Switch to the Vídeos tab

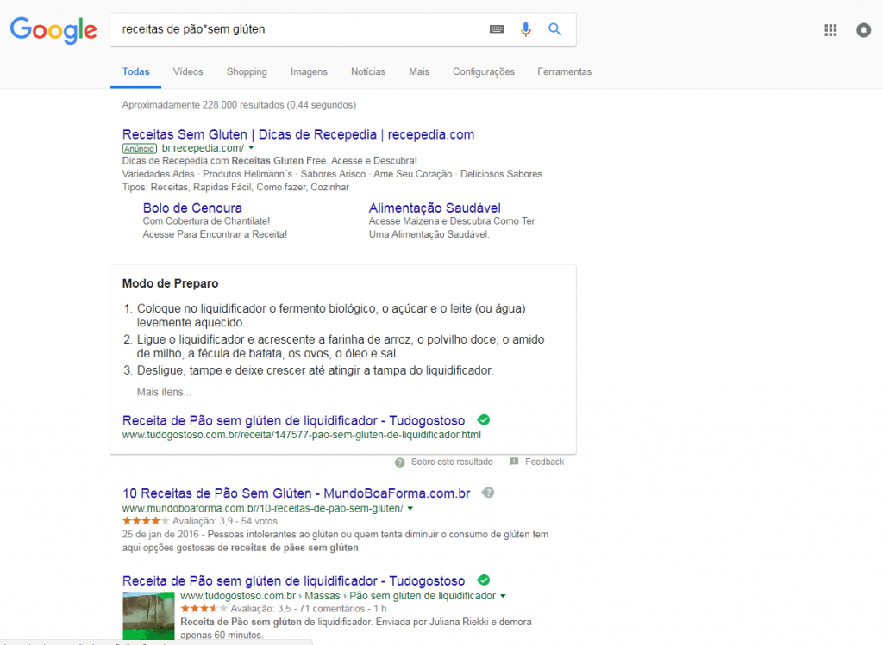click(x=188, y=71)
